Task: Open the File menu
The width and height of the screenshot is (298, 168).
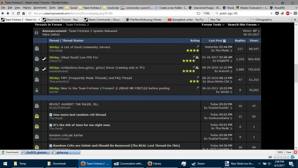Action: (x=3, y=8)
